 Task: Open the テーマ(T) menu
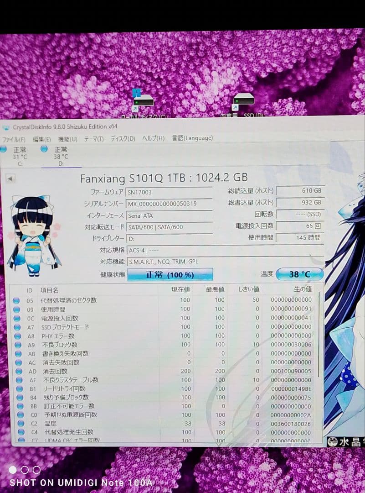click(x=93, y=139)
